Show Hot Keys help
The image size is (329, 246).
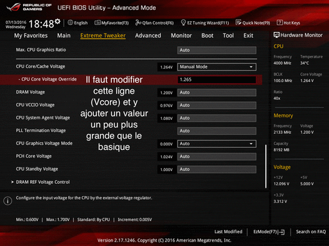(289, 23)
